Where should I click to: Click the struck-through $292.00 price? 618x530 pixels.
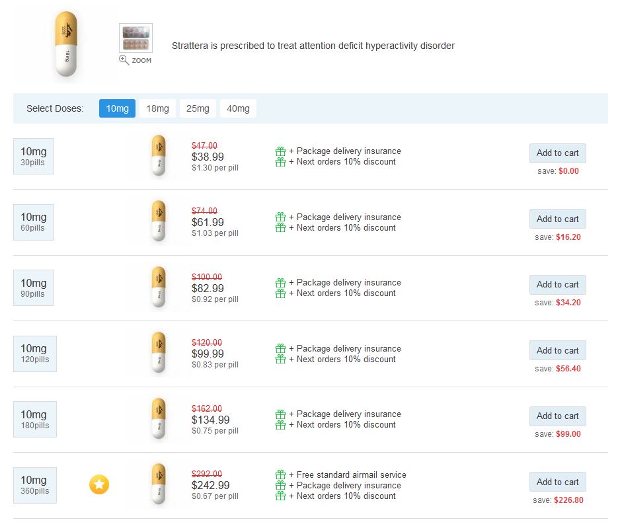[x=207, y=474]
